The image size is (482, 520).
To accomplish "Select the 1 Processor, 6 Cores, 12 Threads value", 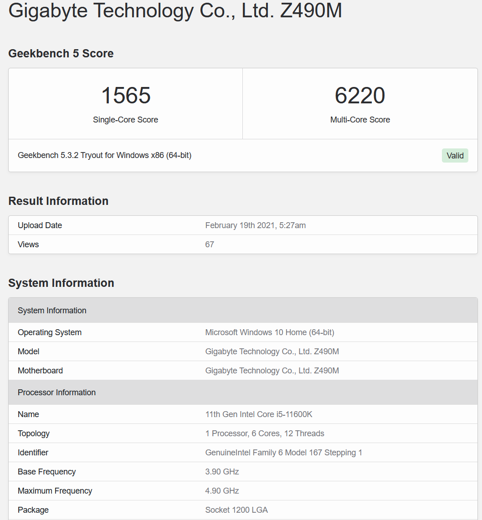I will pos(265,433).
